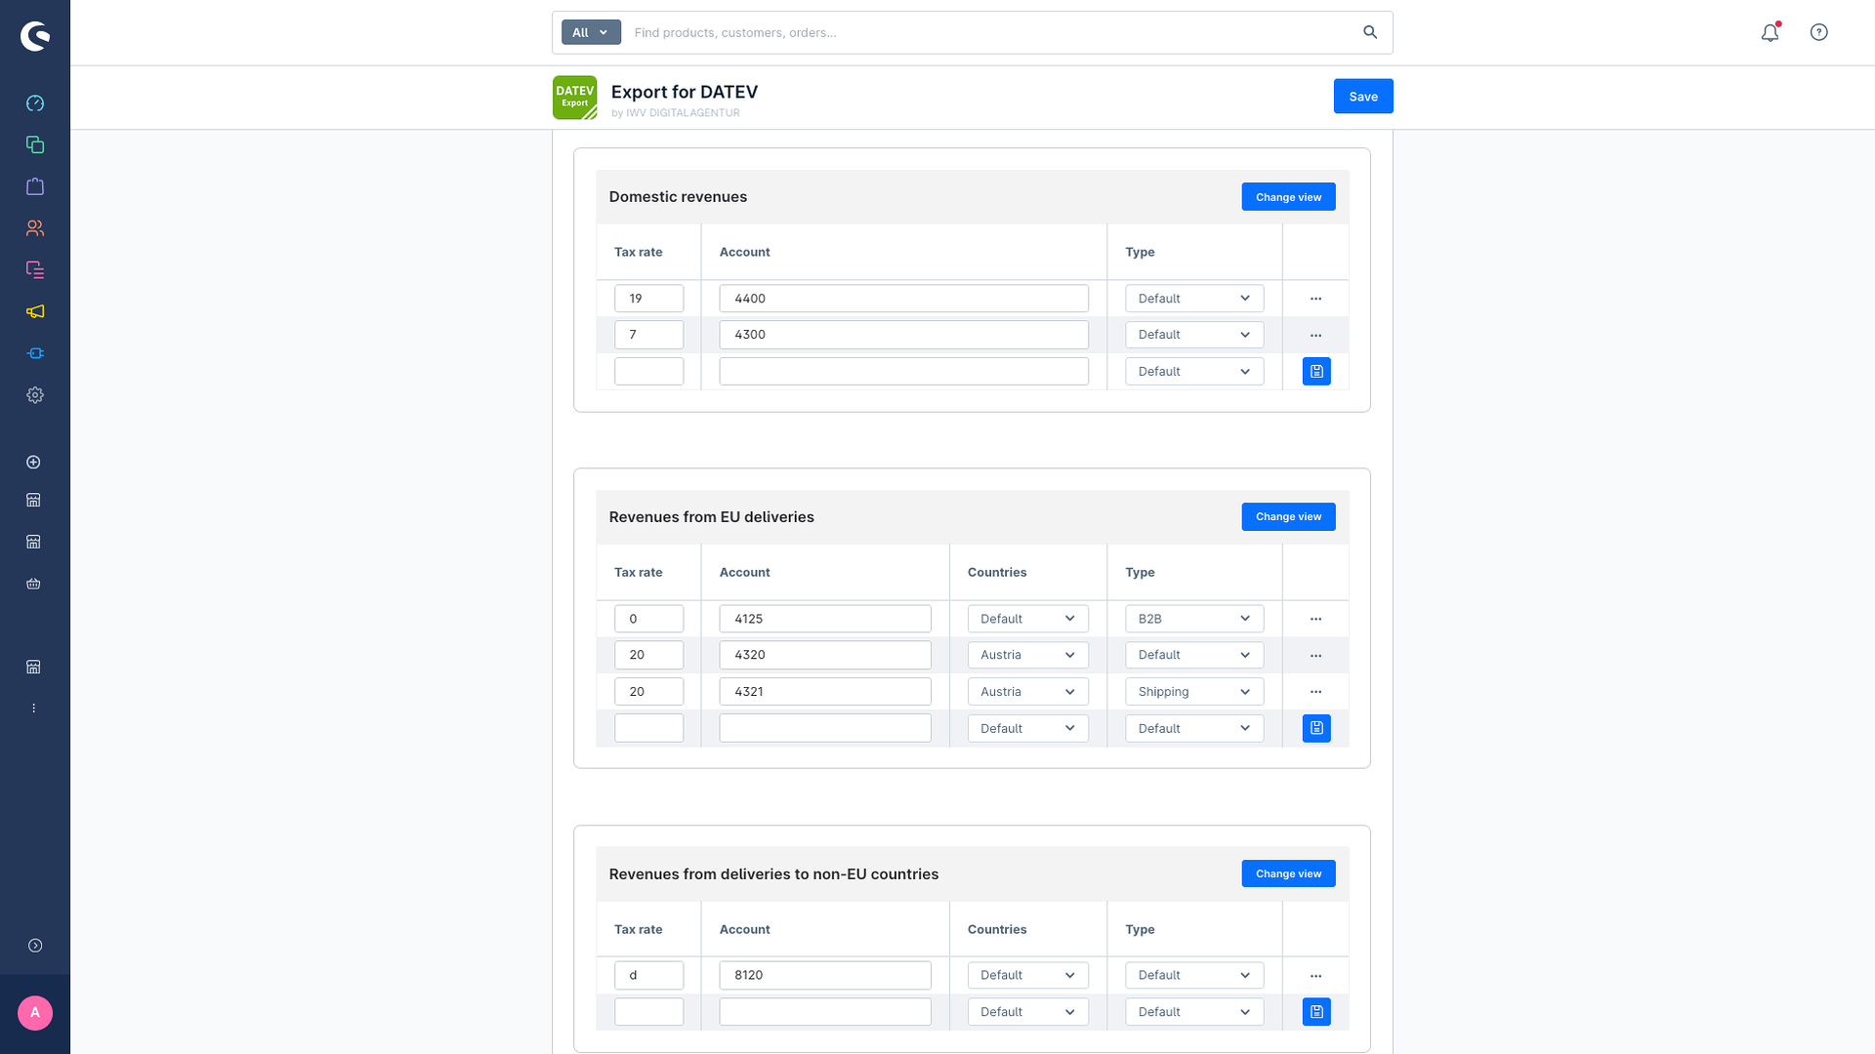Change view of Revenues from EU deliveries

pyautogui.click(x=1288, y=517)
